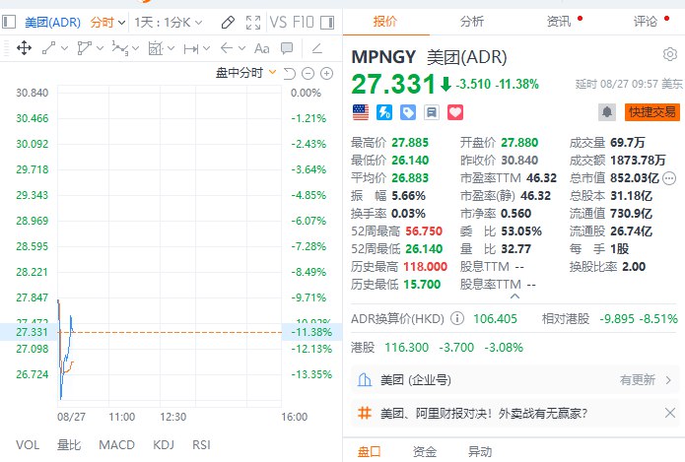
Task: Click the 快捷交易 quick trade button
Action: coord(652,112)
